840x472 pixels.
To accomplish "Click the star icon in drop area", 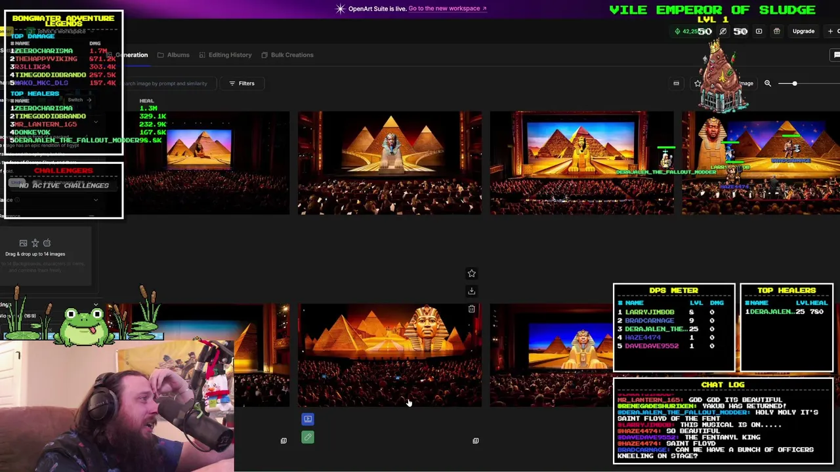I will click(x=35, y=243).
